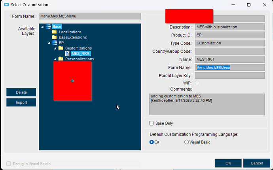Enable the Base Only checkbox
Screen dimensions: 273x170
click(151, 123)
